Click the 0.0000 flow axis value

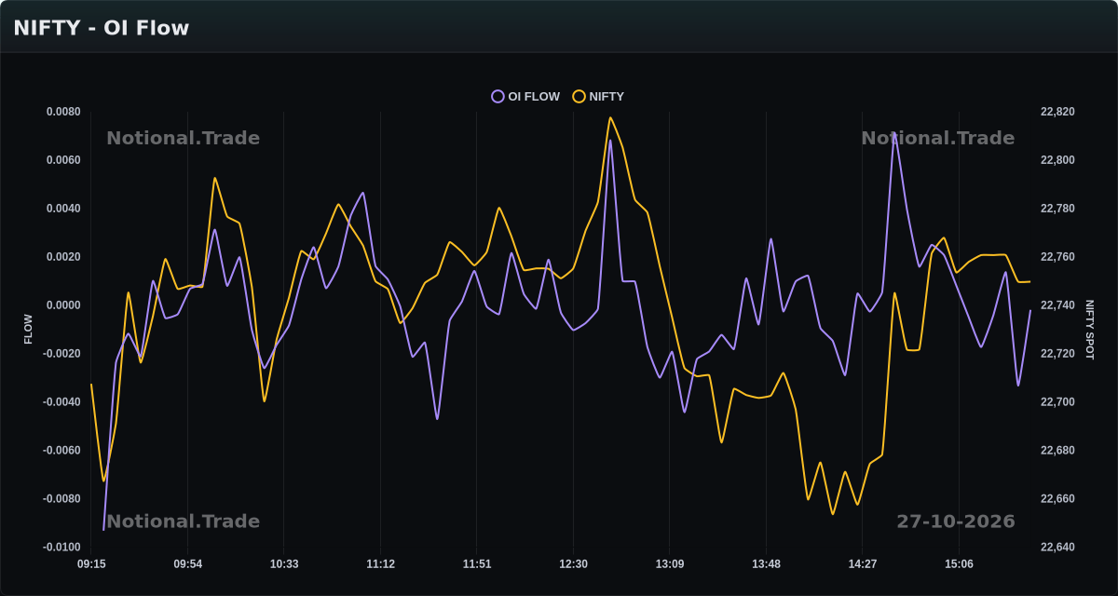[63, 305]
